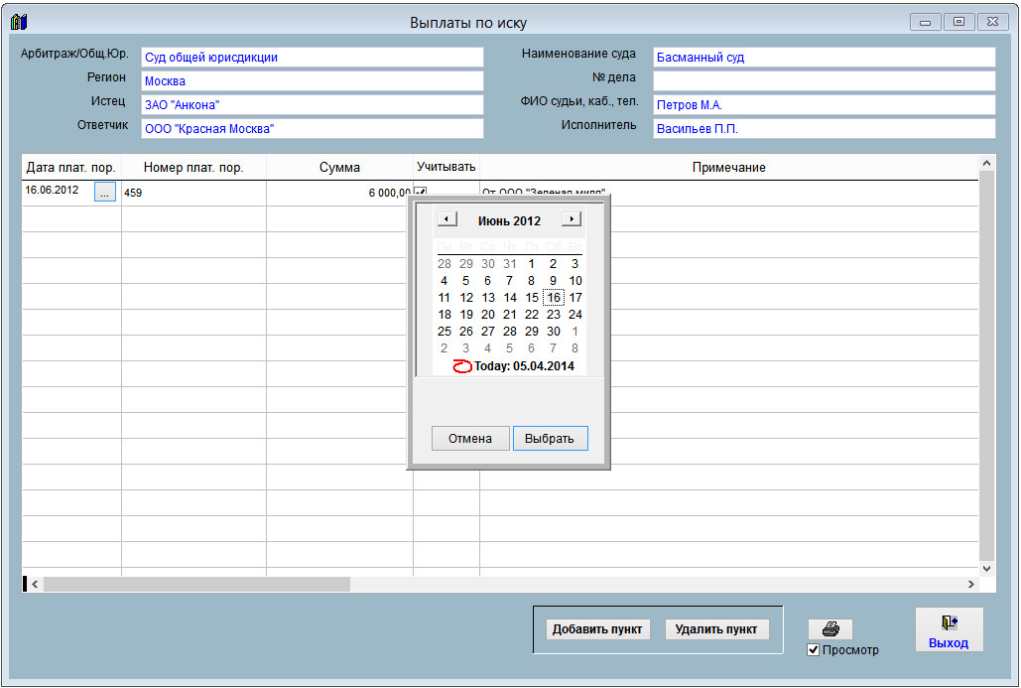Click the judge field Петров М.А.
The image size is (1021, 688).
click(x=825, y=105)
